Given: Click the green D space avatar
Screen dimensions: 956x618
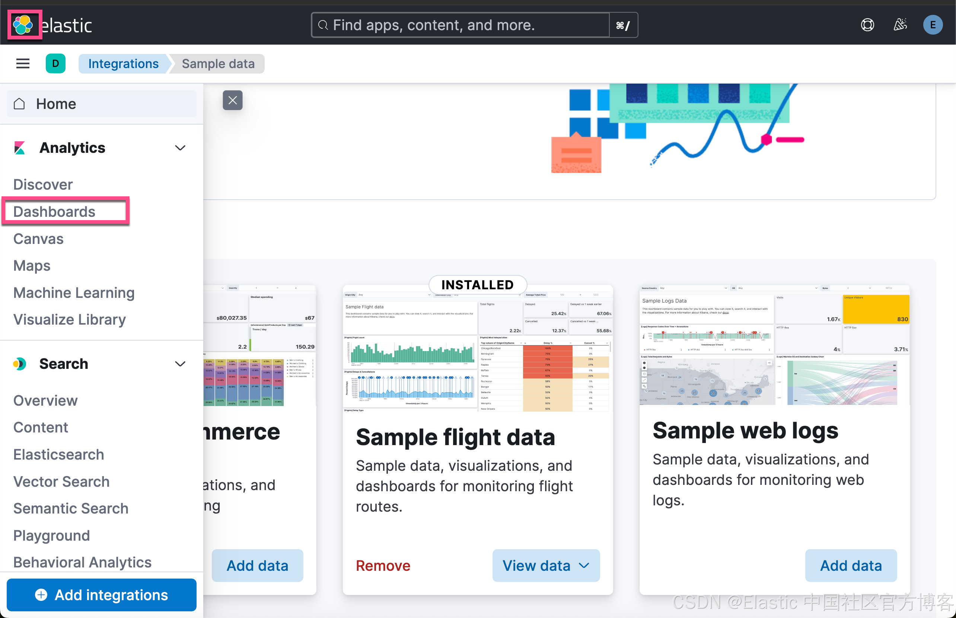Looking at the screenshot, I should 55,64.
